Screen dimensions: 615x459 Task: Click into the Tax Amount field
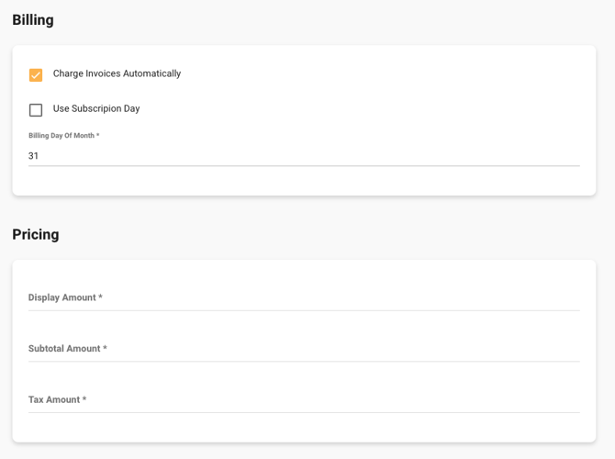pos(304,400)
